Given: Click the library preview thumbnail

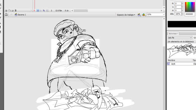Looking at the screenshot, I should tap(182, 51).
